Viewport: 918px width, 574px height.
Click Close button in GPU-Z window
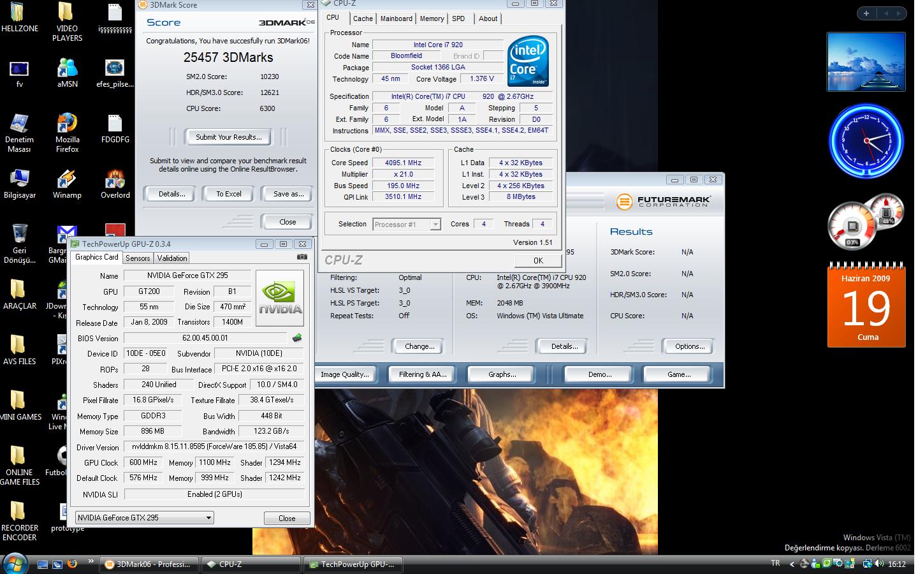[287, 518]
